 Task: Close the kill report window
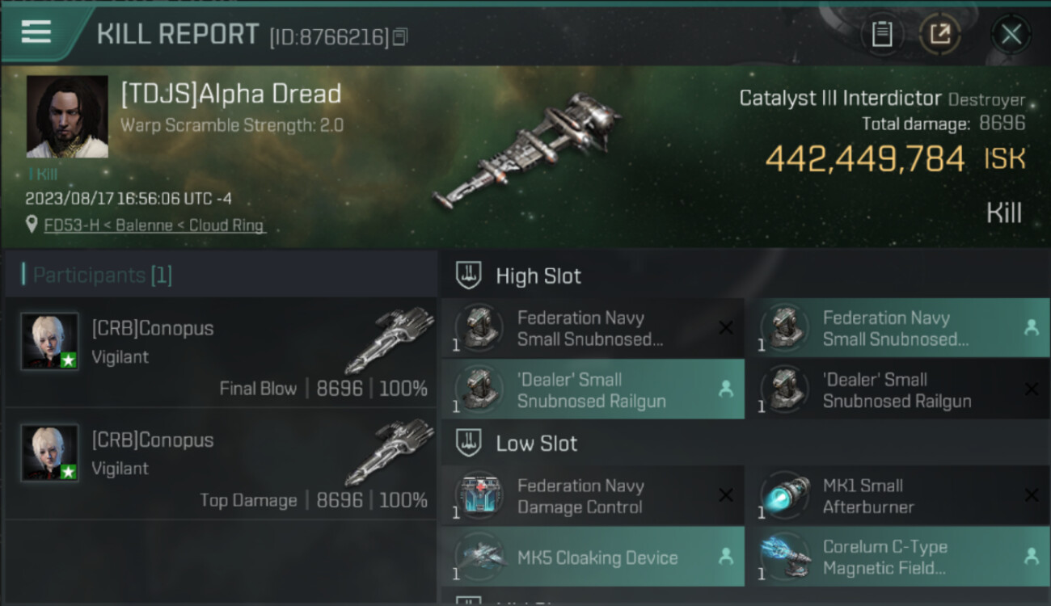coord(1011,35)
